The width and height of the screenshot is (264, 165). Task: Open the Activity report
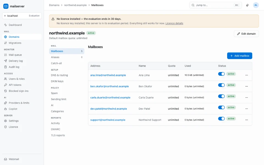(67, 123)
